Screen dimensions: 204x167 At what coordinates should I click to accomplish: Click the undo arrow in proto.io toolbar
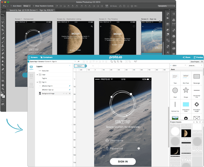pyautogui.click(x=75, y=62)
